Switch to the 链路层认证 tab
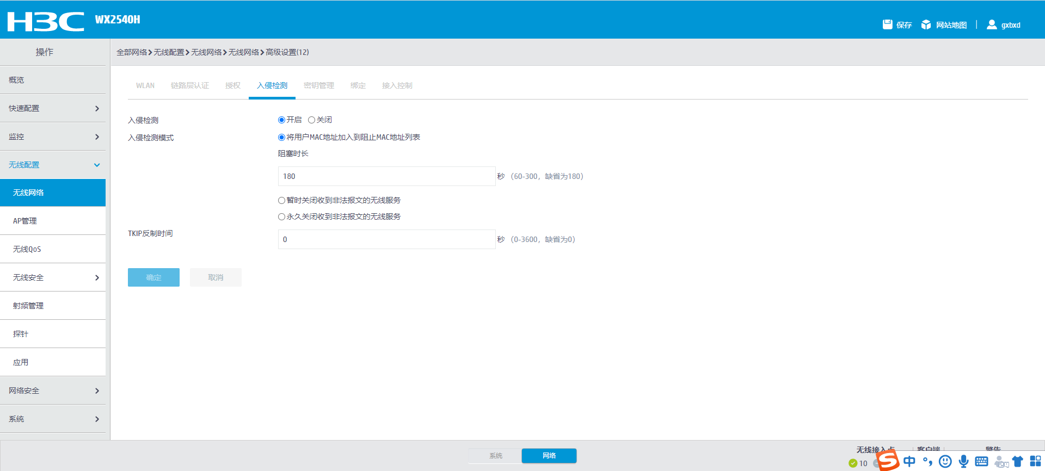 tap(190, 85)
